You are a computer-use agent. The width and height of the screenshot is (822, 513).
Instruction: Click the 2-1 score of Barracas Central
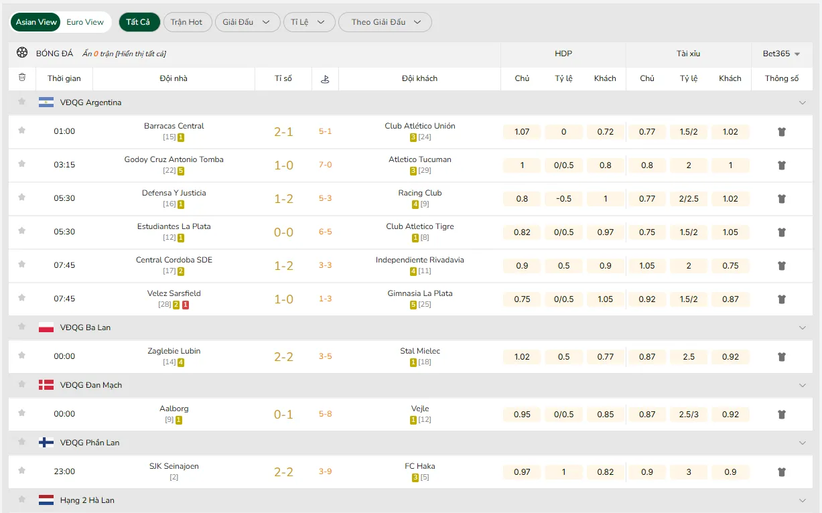click(x=283, y=132)
